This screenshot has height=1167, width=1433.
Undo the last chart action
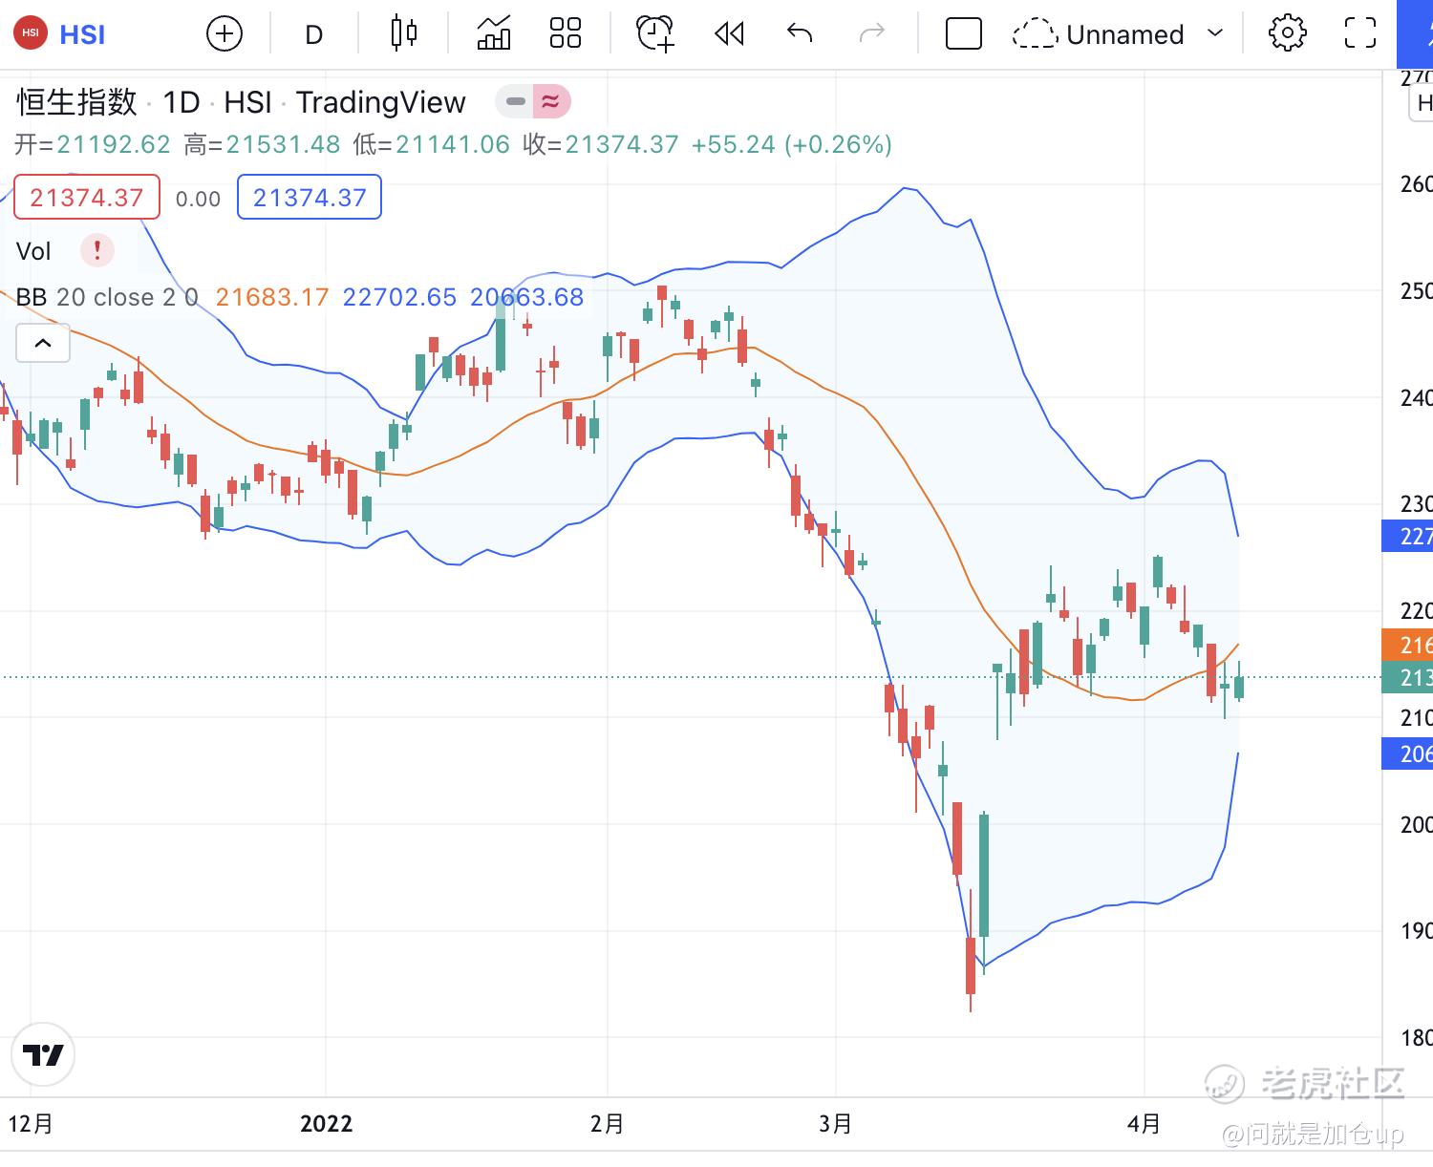(x=800, y=34)
